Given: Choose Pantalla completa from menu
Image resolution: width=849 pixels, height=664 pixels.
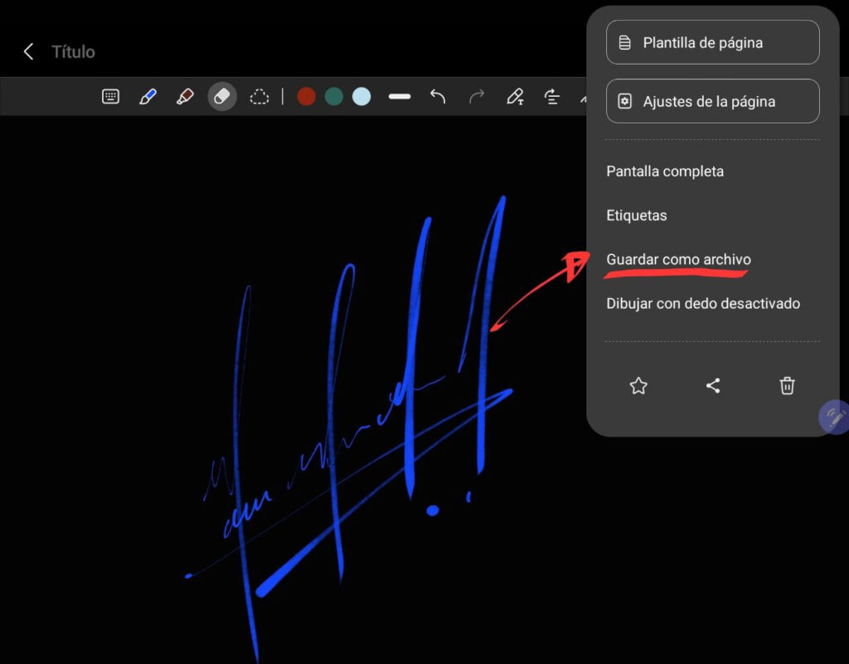Looking at the screenshot, I should (665, 171).
